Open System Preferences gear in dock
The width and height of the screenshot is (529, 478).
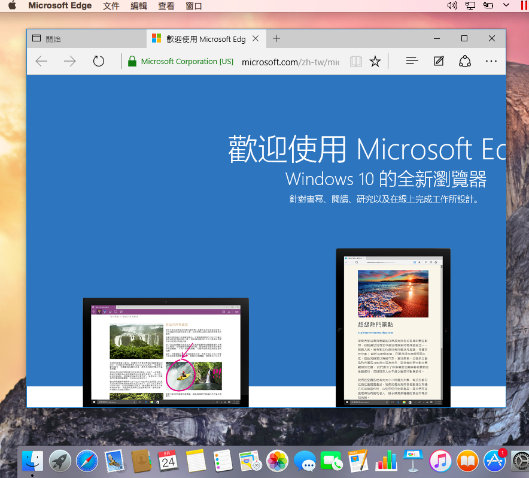click(520, 461)
